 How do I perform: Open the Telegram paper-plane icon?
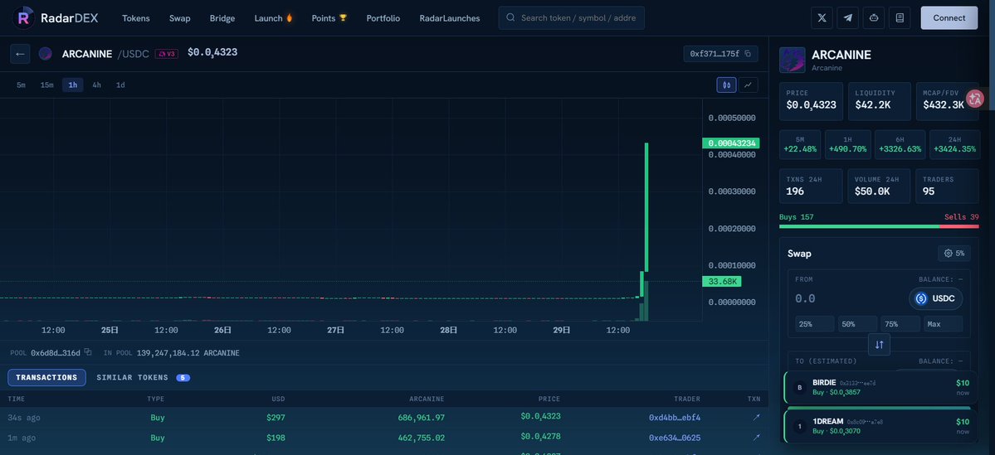[x=848, y=17]
